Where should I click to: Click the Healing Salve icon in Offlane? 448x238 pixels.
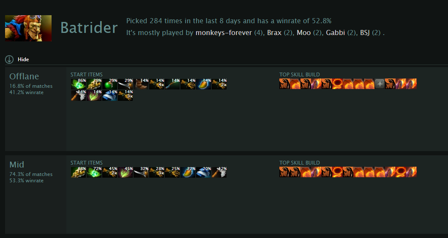pyautogui.click(x=110, y=84)
